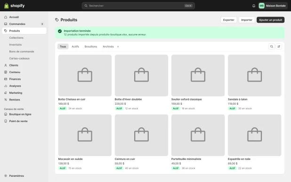Click the 22 en stock label

[245, 168]
